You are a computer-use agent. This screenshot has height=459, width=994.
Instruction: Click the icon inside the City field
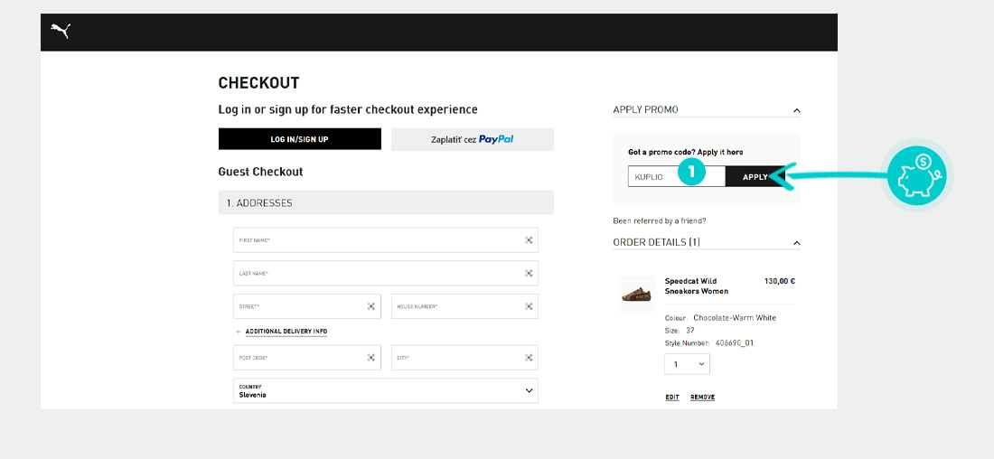(529, 358)
